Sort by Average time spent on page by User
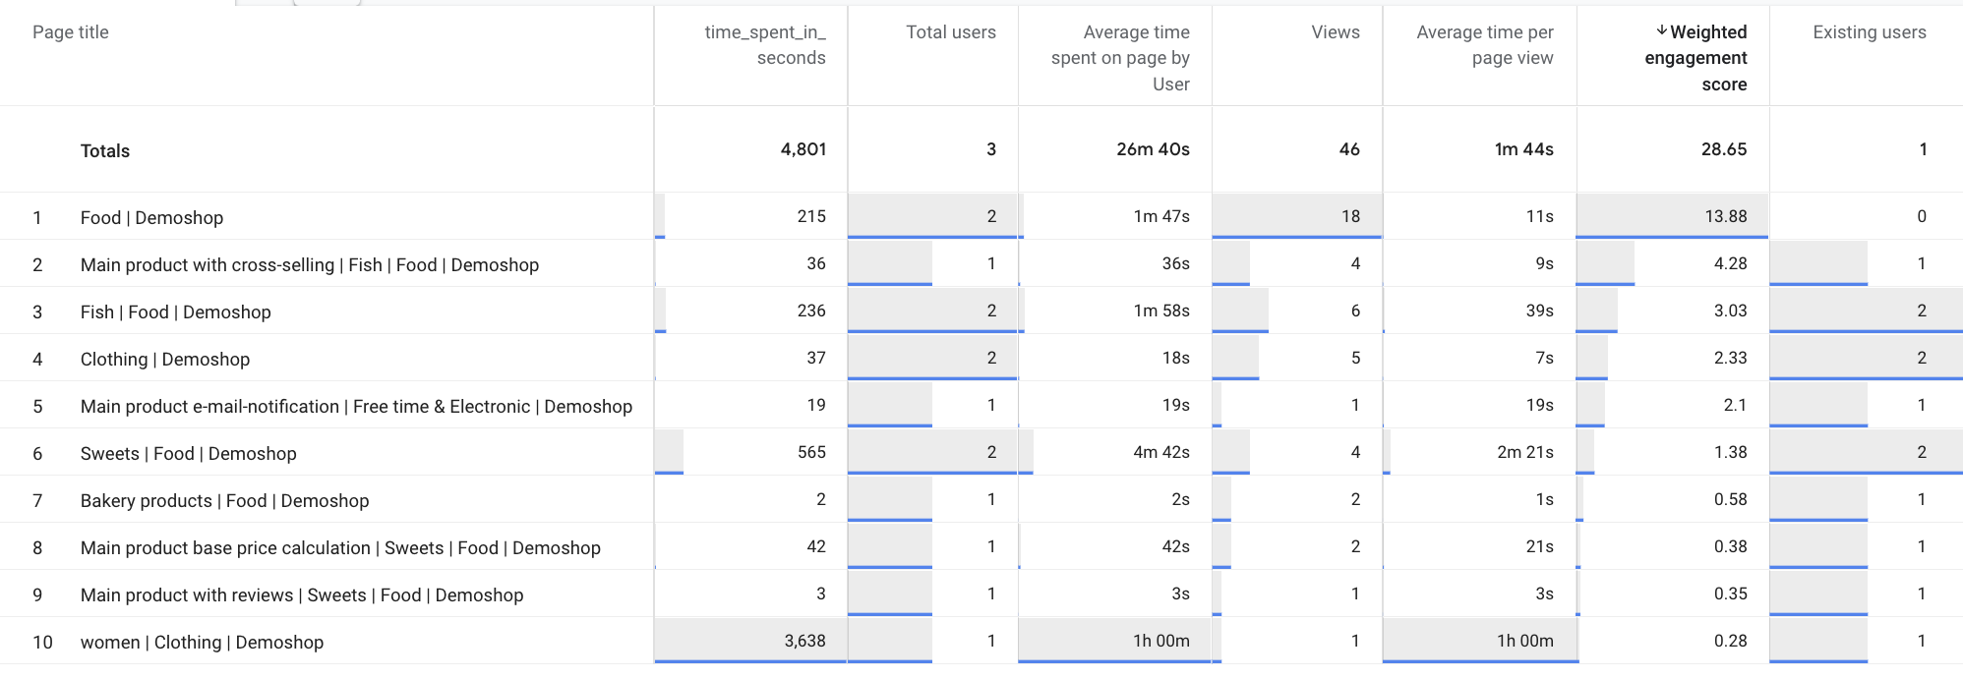This screenshot has width=1963, height=678. point(1120,58)
